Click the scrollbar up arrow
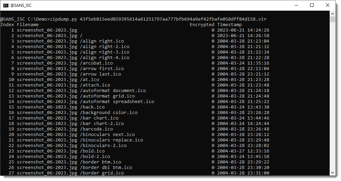 (x=332, y=14)
